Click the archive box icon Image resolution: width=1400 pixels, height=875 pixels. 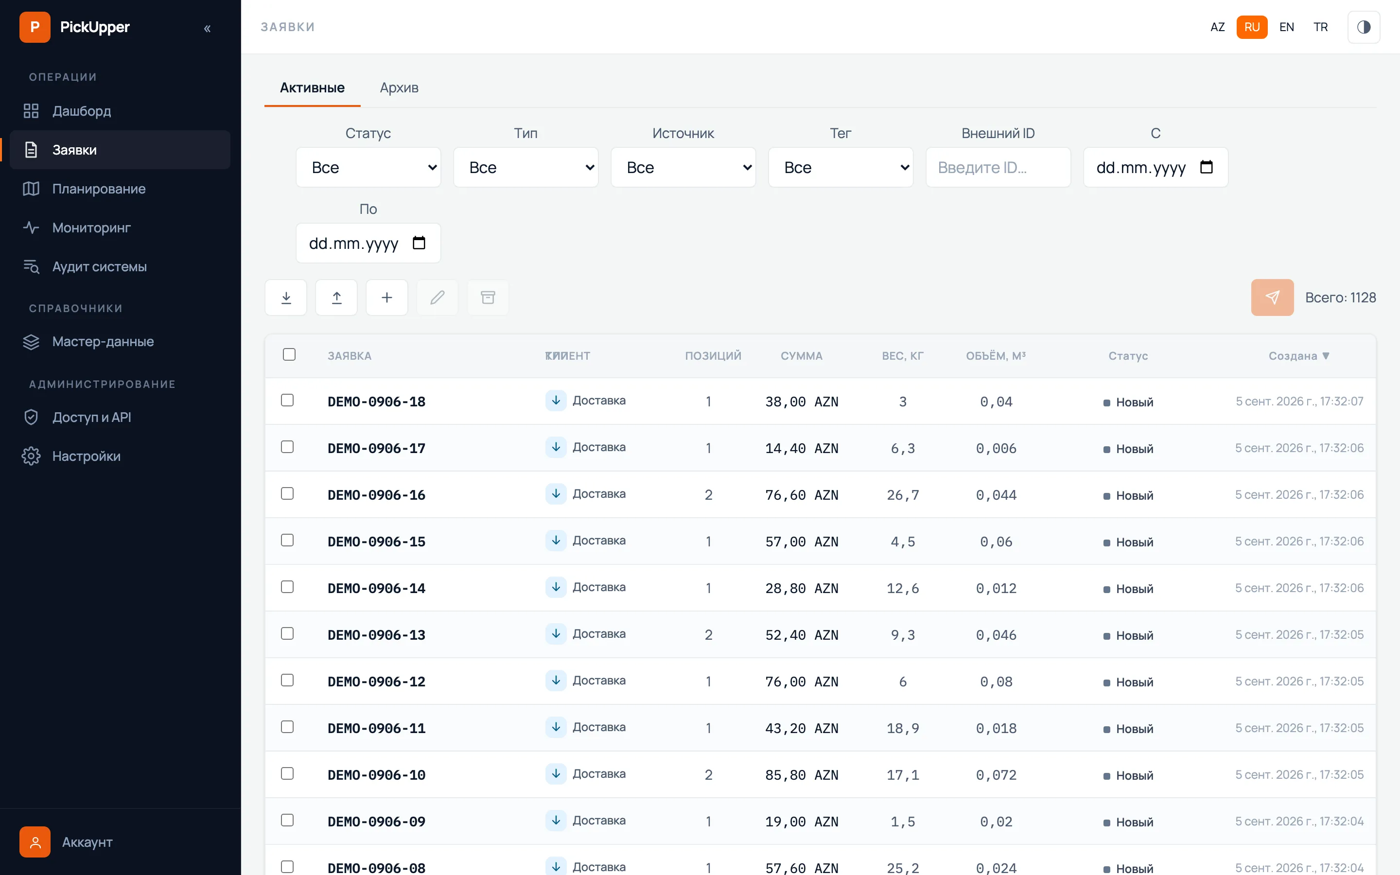point(488,297)
